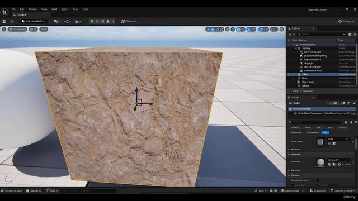Click the Stop simulation button
Viewport: 358px width, 201px height.
tap(103, 21)
